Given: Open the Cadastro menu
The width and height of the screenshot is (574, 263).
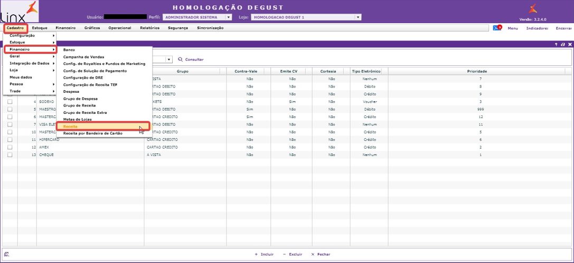Looking at the screenshot, I should click(15, 28).
